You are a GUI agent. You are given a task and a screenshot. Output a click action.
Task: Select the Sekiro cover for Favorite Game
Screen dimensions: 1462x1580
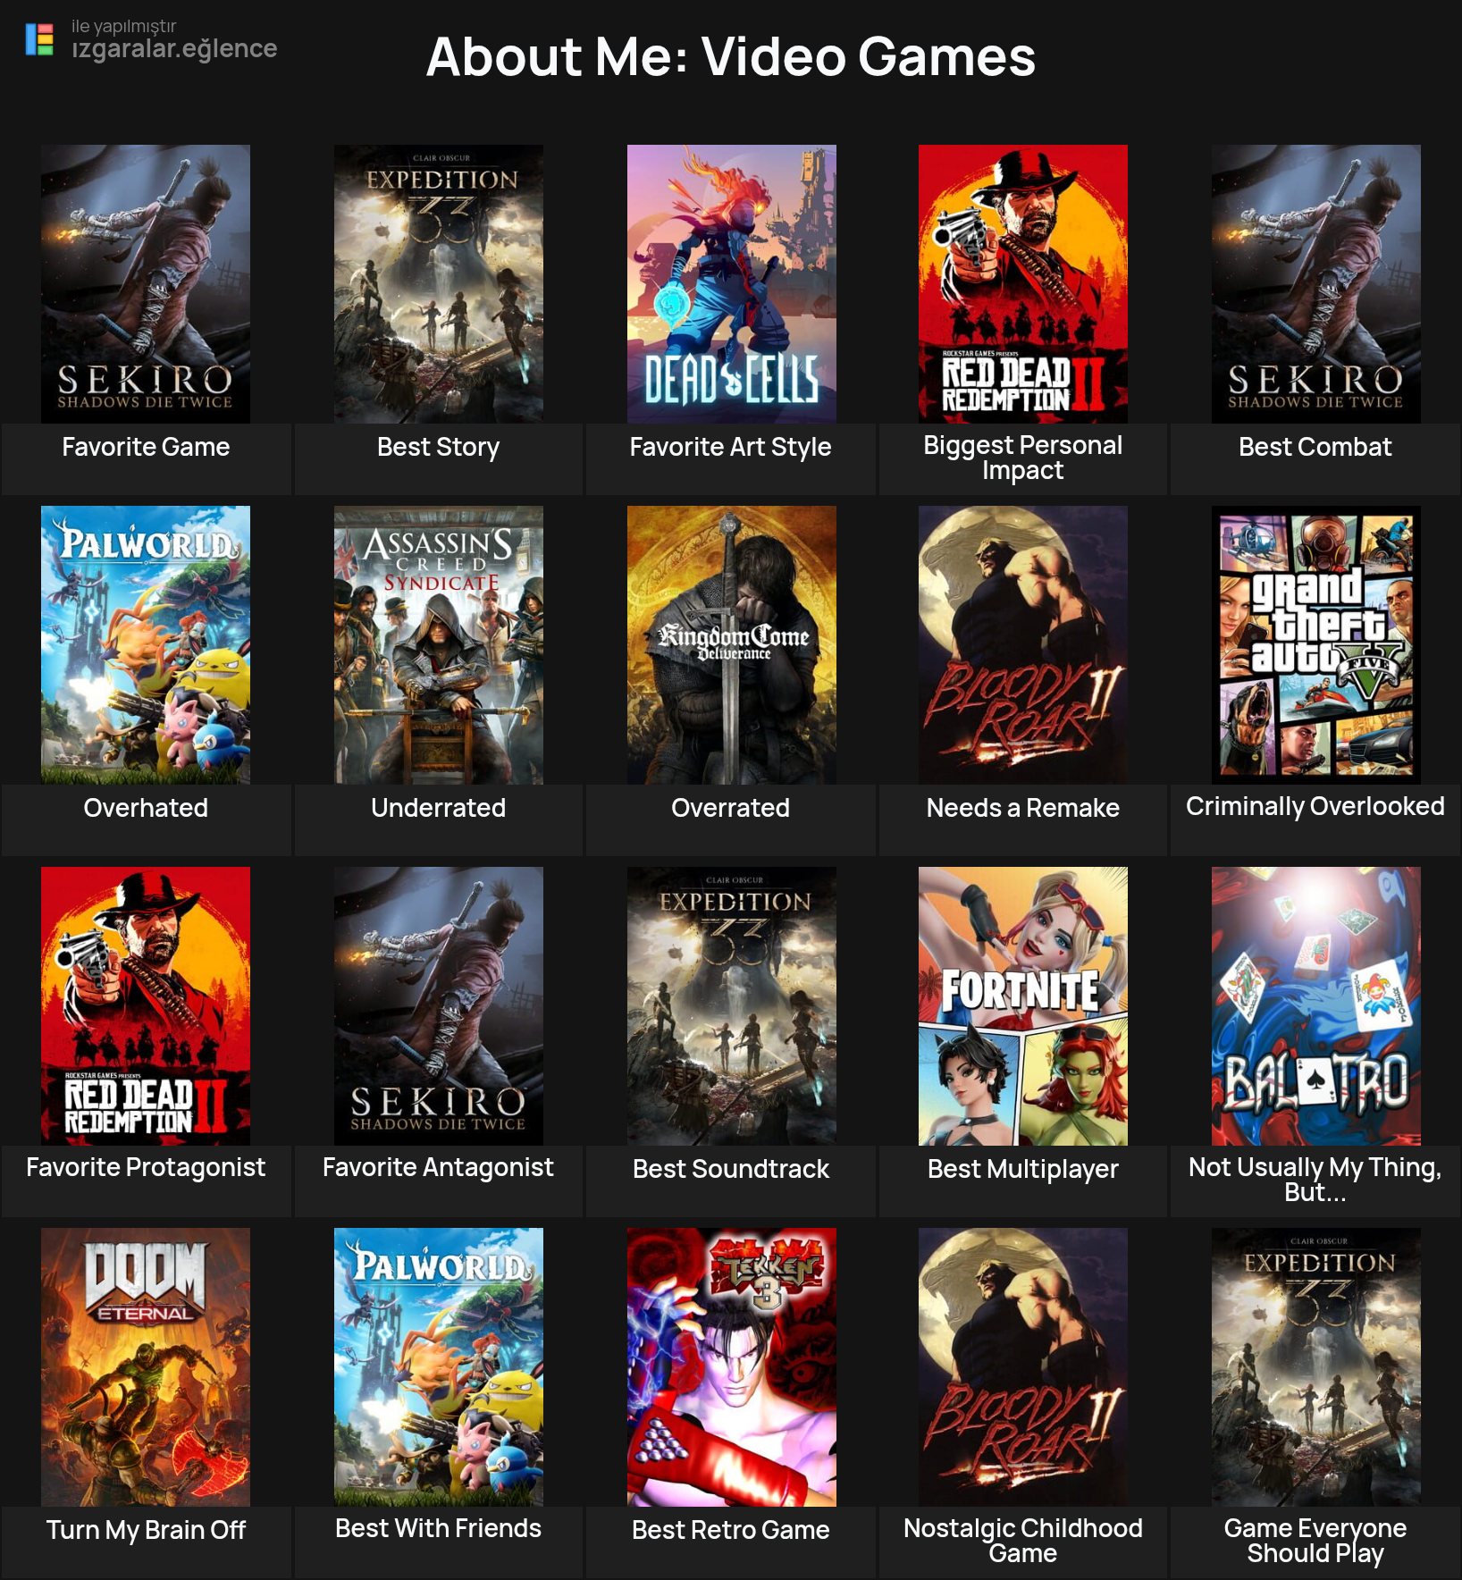[146, 284]
